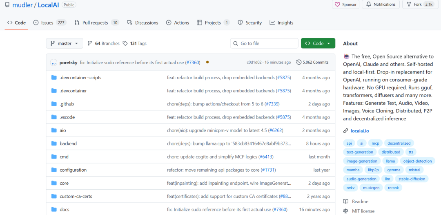Click the pending commit status dot
The height and width of the screenshot is (215, 441).
[x=207, y=62]
